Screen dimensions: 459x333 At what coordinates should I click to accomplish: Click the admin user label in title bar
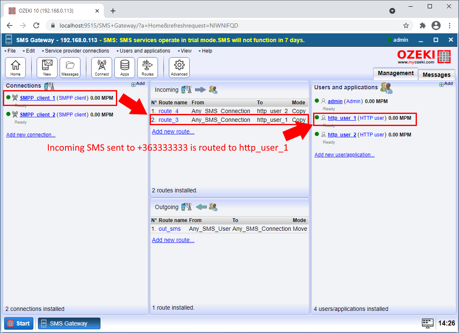[401, 40]
